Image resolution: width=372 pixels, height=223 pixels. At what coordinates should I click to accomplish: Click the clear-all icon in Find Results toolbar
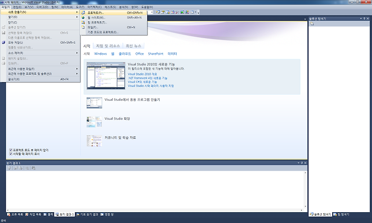[x=27, y=168]
